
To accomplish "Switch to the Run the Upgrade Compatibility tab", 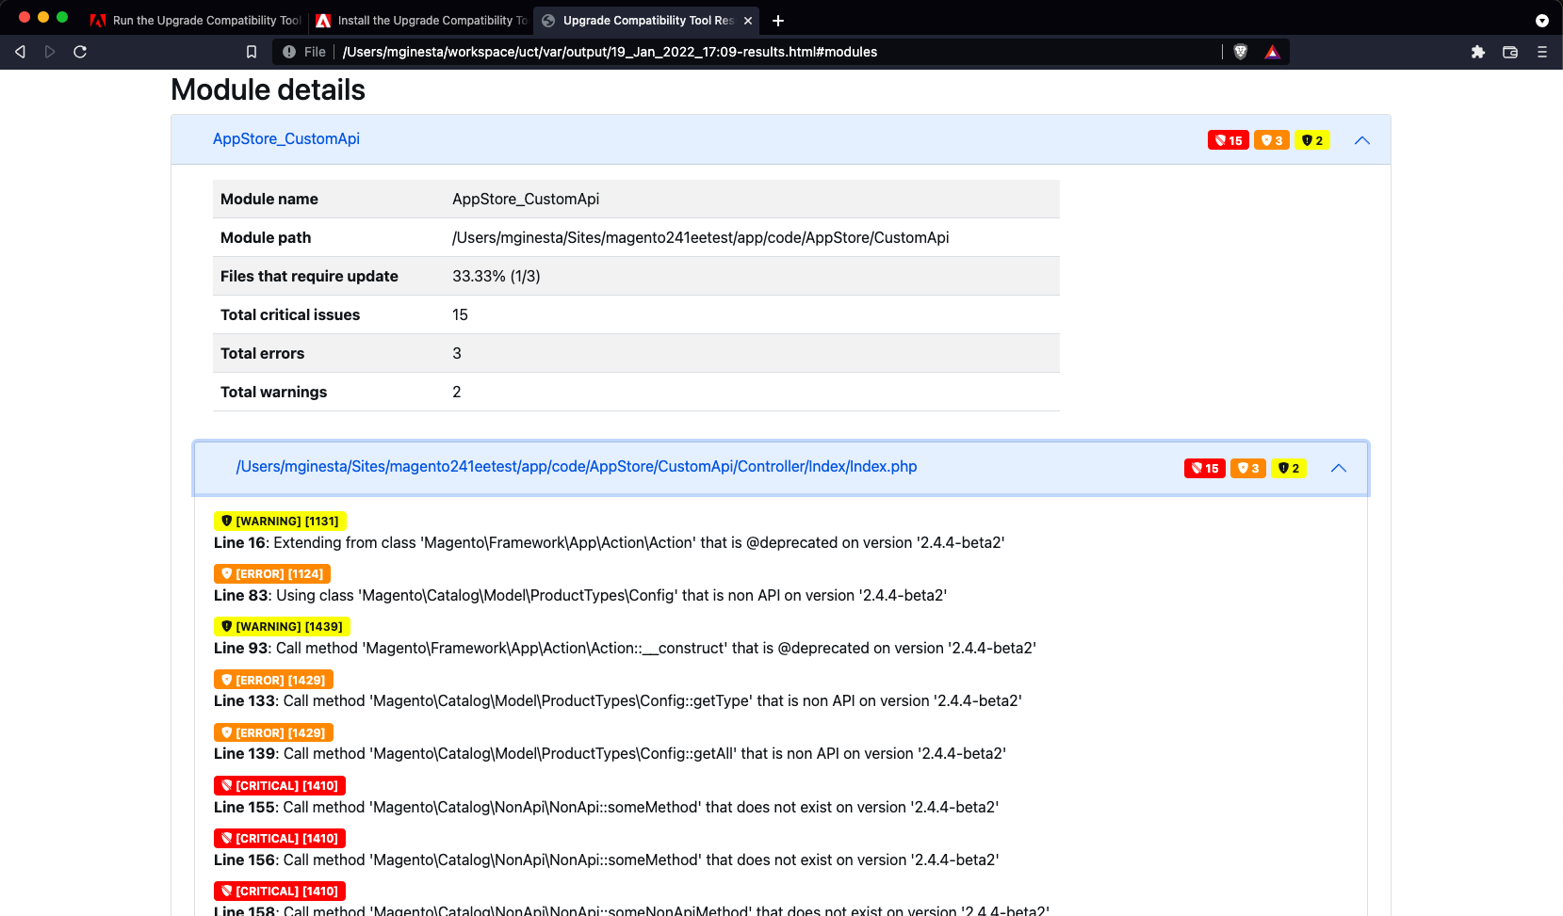I will click(x=193, y=20).
